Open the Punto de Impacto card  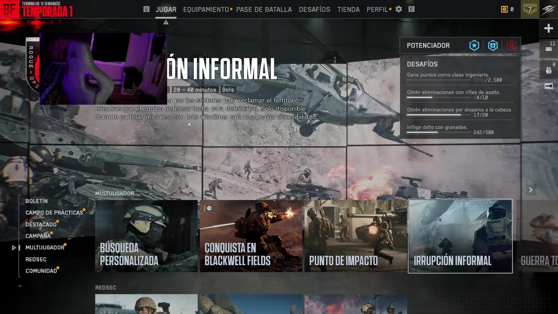[x=356, y=236]
